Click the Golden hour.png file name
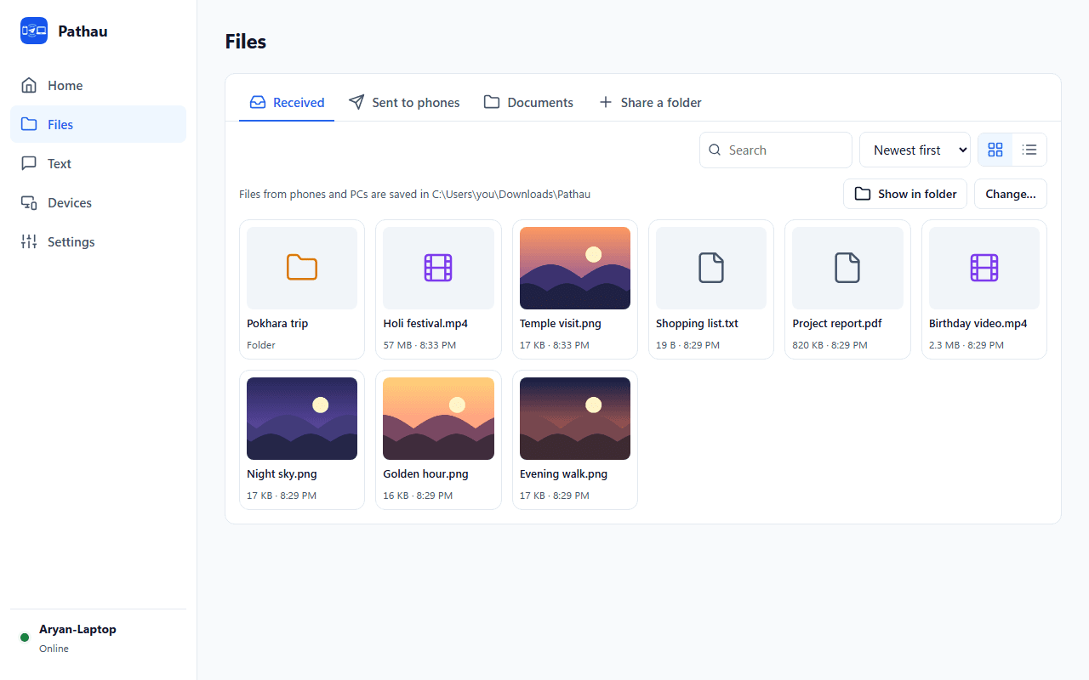 pyautogui.click(x=425, y=474)
